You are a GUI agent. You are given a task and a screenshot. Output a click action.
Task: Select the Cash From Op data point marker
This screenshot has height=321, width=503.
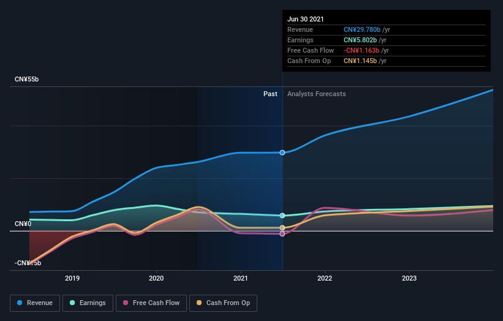coord(282,228)
